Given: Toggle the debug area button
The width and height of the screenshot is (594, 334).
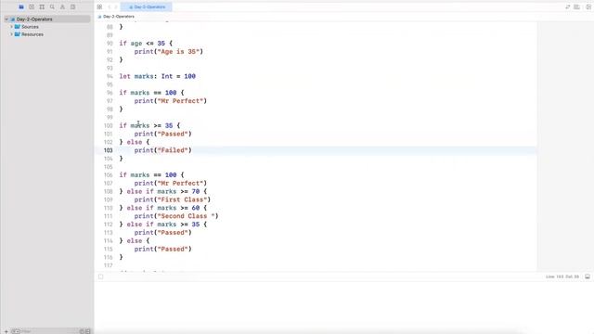Looking at the screenshot, I should click(588, 276).
